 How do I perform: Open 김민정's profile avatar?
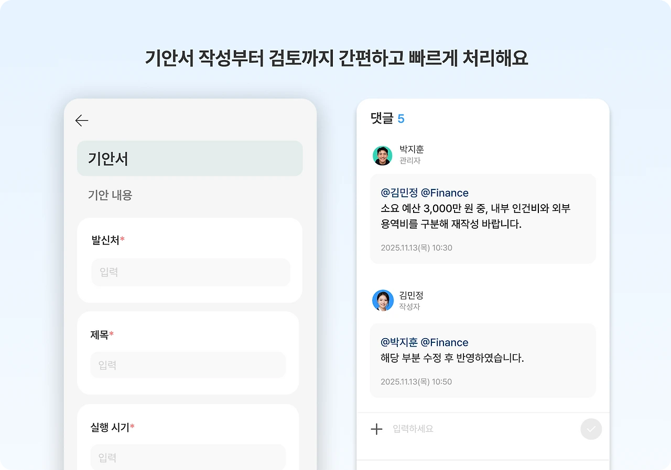coord(383,300)
